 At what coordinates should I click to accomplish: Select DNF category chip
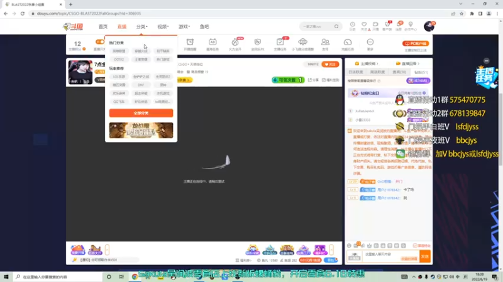click(x=141, y=85)
